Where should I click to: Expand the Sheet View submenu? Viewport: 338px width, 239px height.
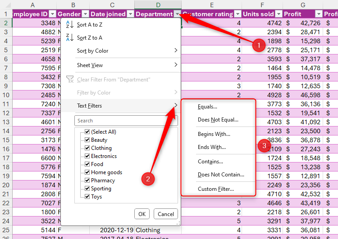(122, 65)
